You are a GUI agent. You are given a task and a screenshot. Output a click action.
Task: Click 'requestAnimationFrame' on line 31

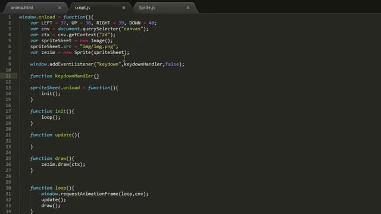[x=89, y=194]
